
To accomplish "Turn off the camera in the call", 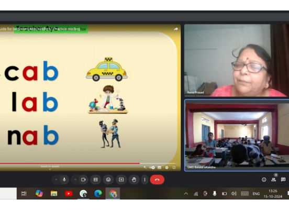I will [x=83, y=180].
